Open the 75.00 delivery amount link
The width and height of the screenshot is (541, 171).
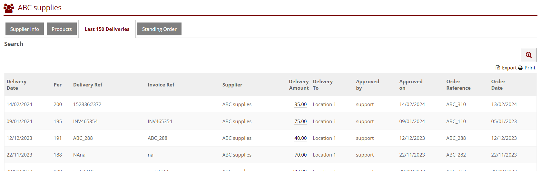tap(300, 122)
